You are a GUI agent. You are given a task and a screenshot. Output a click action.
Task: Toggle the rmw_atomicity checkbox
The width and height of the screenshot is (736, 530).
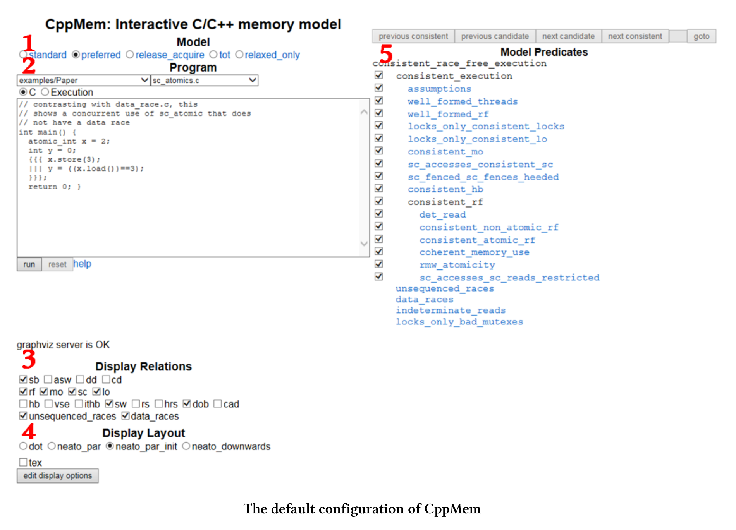click(x=379, y=264)
